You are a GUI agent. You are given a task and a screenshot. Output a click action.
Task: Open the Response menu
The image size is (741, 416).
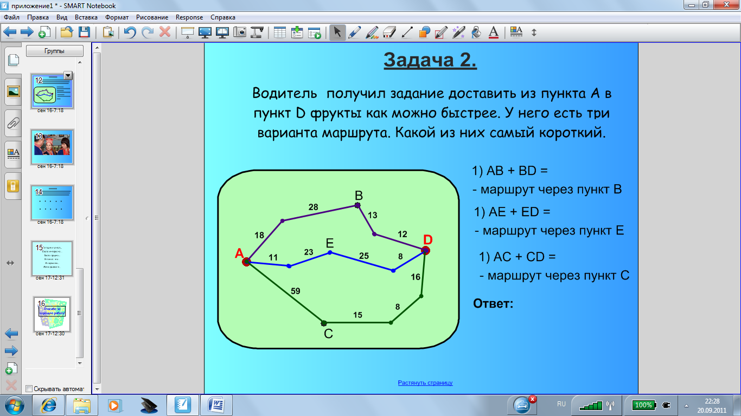pos(189,17)
